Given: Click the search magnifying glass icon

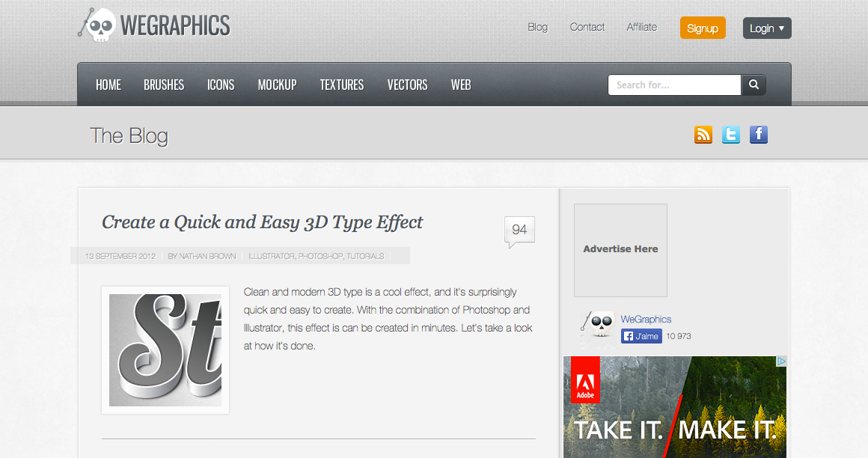Looking at the screenshot, I should coord(753,85).
